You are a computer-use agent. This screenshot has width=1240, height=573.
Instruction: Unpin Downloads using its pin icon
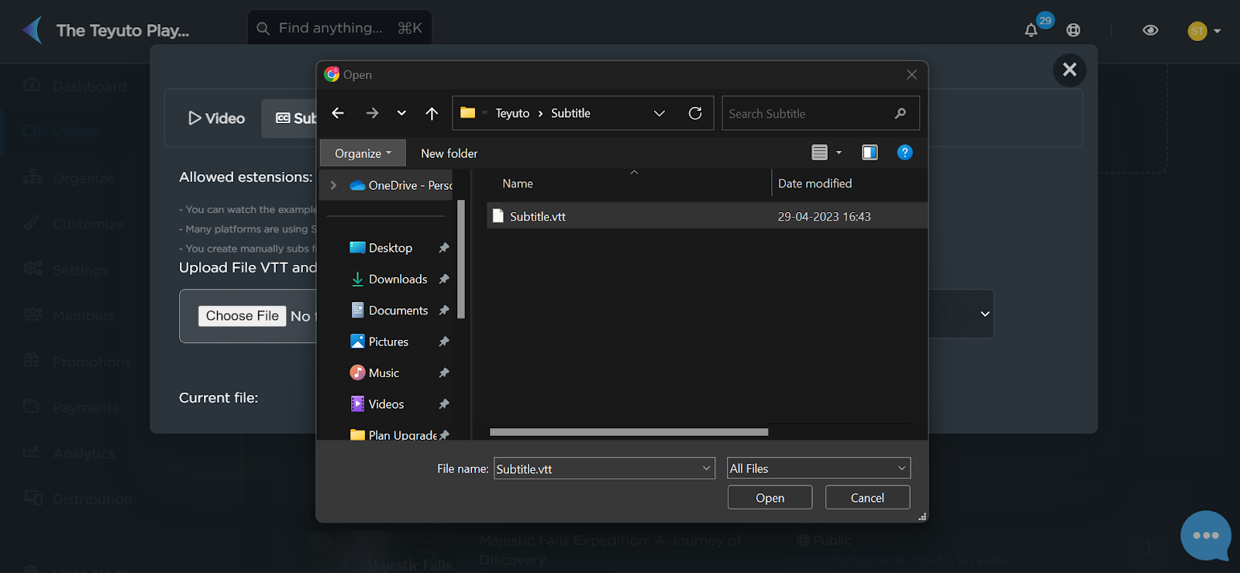tap(444, 279)
